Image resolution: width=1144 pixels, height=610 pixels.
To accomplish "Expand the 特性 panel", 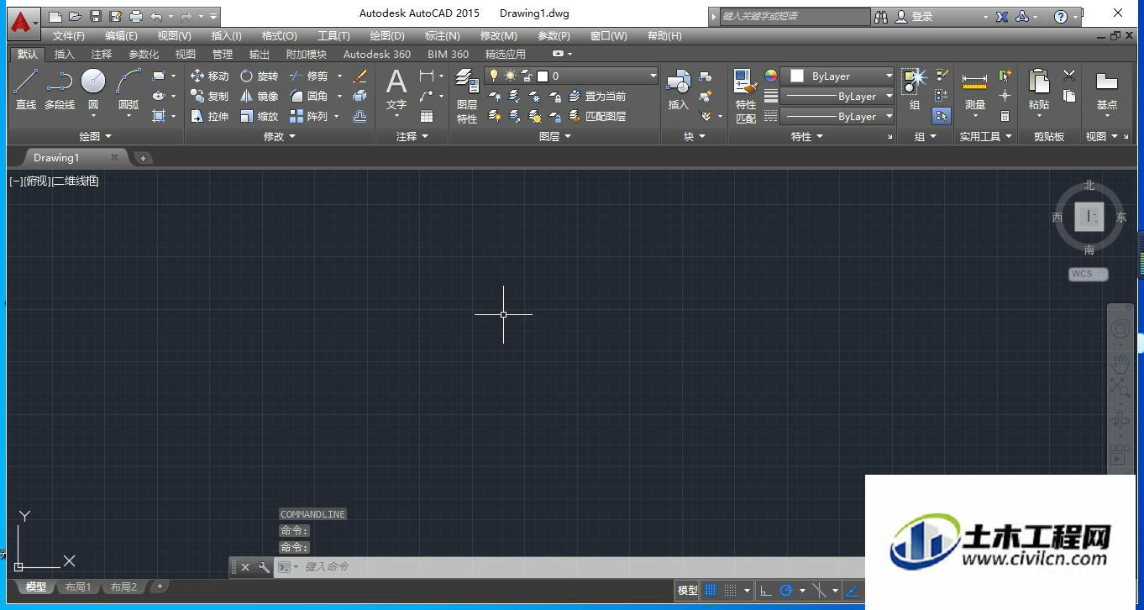I will [807, 136].
